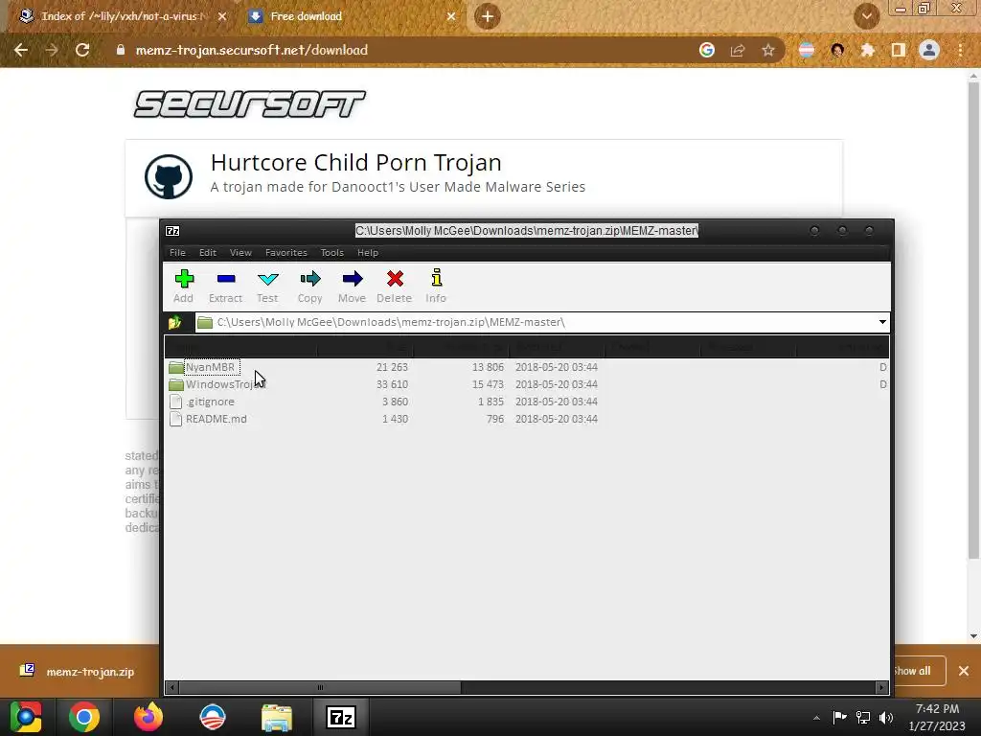Image resolution: width=981 pixels, height=736 pixels.
Task: Show hidden system tray icons
Action: (x=816, y=718)
